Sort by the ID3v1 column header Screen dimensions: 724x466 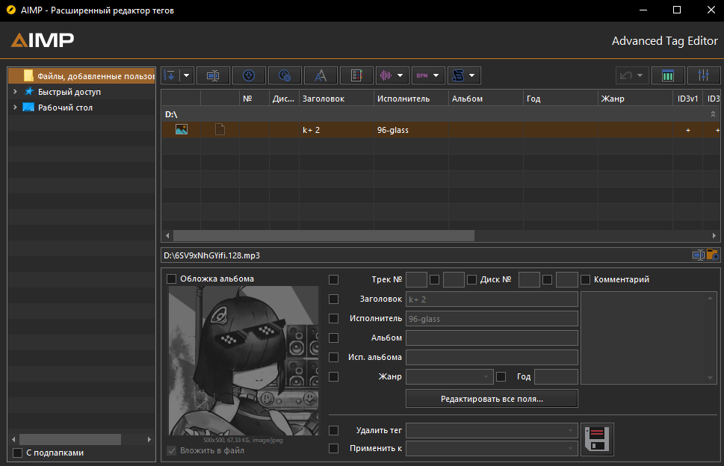pos(687,99)
